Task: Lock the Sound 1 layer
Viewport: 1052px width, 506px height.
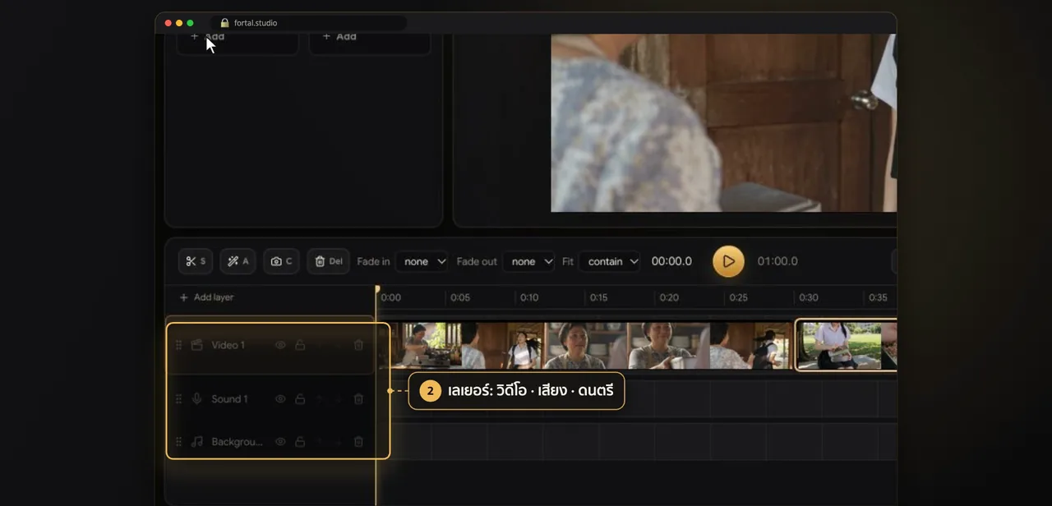Action: pyautogui.click(x=300, y=398)
